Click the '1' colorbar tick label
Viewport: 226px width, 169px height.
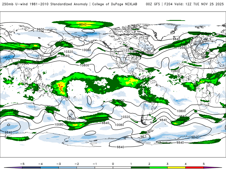pos(131,164)
